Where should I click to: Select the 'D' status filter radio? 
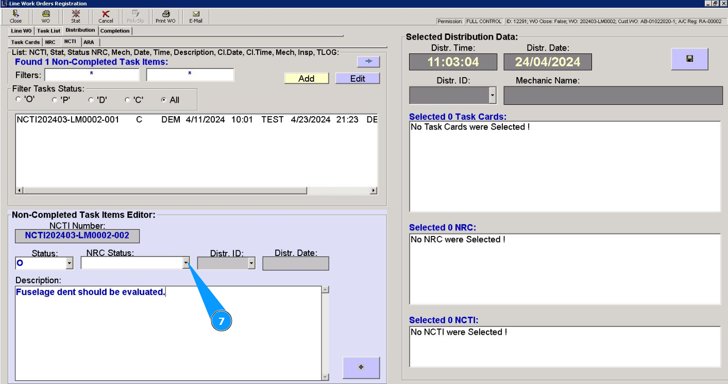[x=91, y=100]
